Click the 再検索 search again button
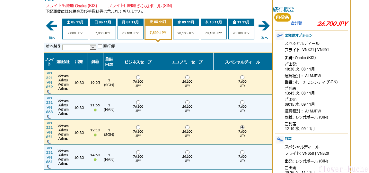 click(282, 17)
